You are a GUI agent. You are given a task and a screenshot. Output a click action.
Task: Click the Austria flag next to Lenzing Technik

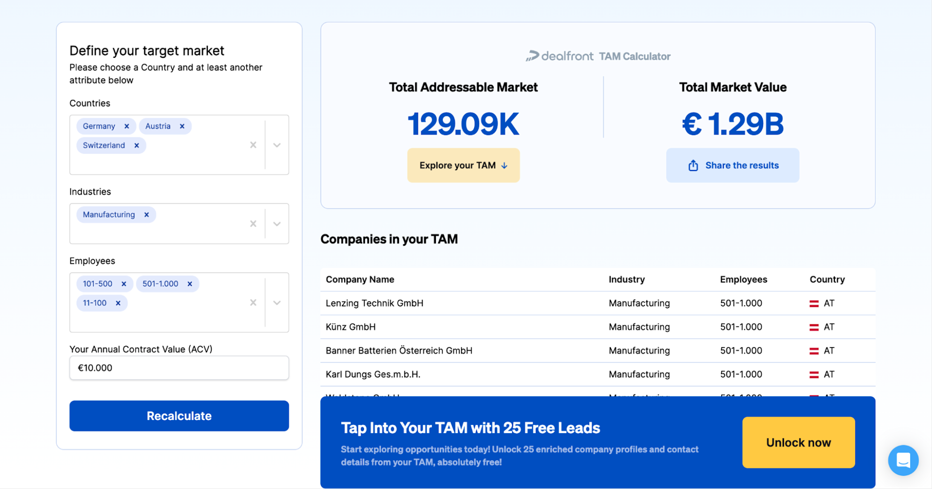click(x=814, y=303)
